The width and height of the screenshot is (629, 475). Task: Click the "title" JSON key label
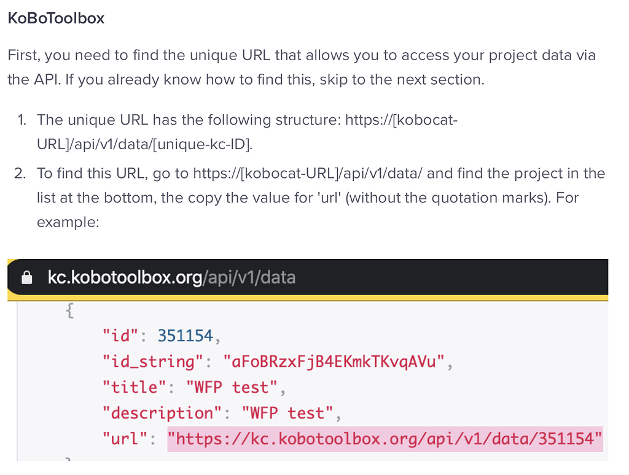pos(133,387)
